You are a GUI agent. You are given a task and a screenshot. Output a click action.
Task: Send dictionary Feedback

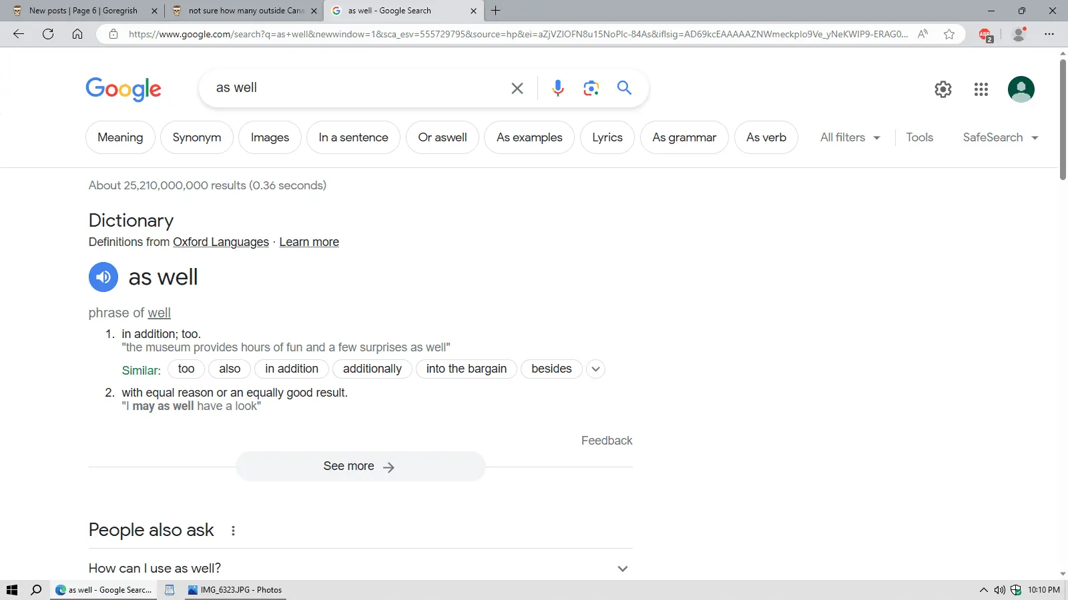pos(607,441)
